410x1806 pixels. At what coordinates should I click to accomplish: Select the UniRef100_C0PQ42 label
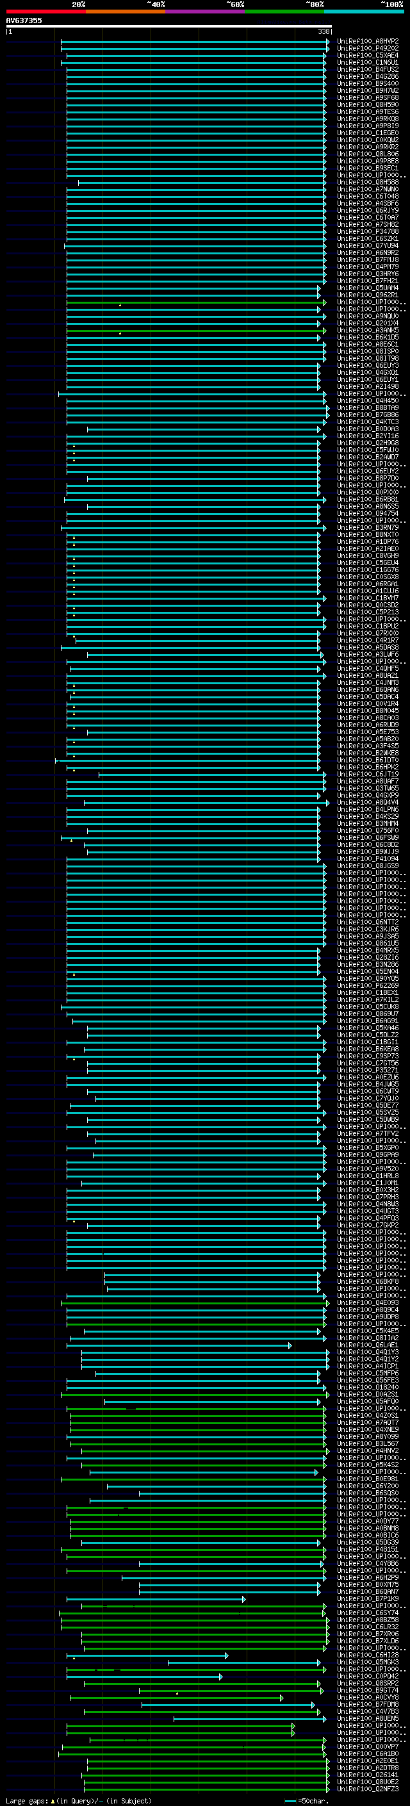point(367,1677)
